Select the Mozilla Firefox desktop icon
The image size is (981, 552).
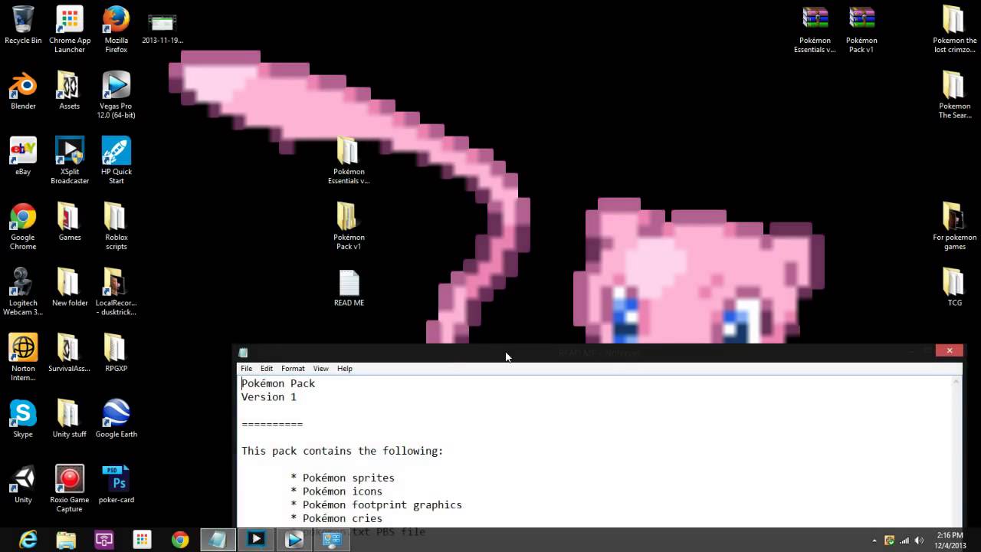tap(116, 29)
